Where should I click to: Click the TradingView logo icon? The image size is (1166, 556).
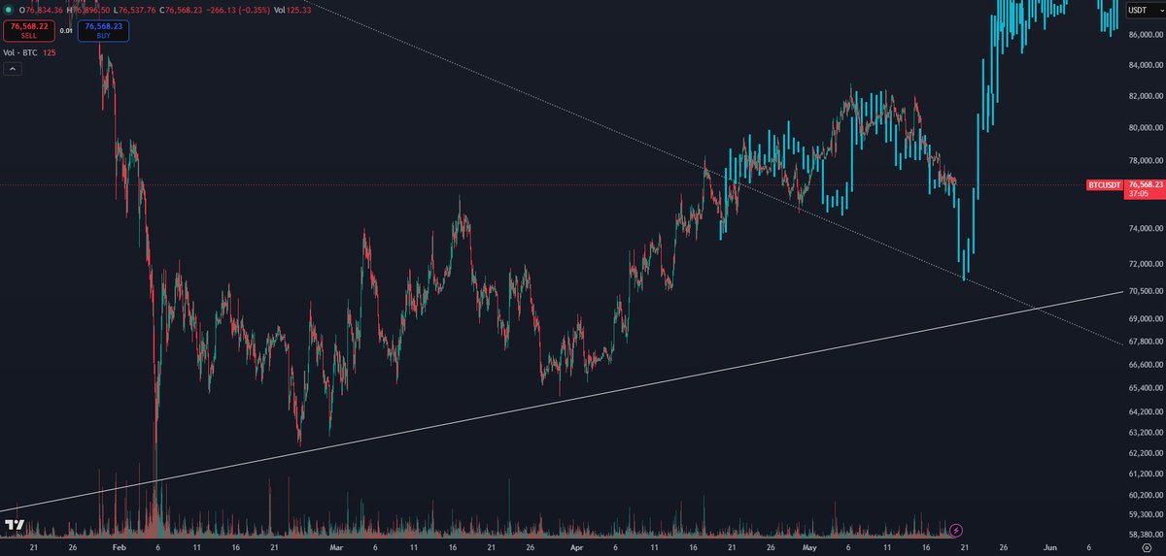[14, 525]
